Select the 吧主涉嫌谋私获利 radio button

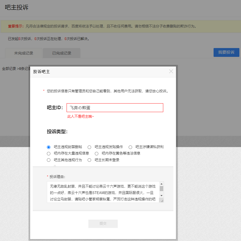coord(130,147)
